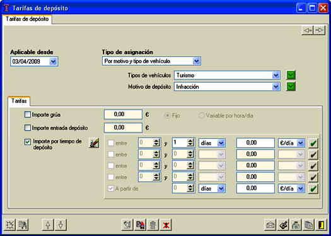Expand the Motivo de depósito dropdown

click(x=276, y=86)
